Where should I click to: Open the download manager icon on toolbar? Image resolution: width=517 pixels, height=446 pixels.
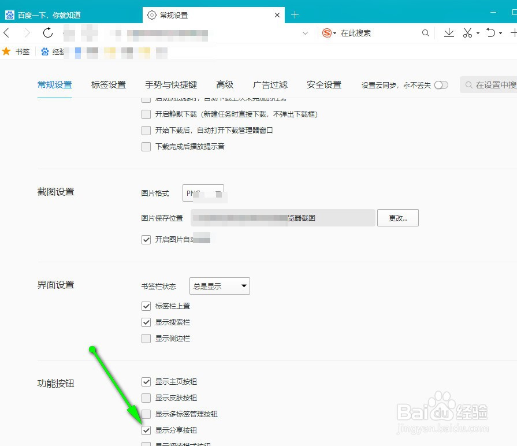449,33
